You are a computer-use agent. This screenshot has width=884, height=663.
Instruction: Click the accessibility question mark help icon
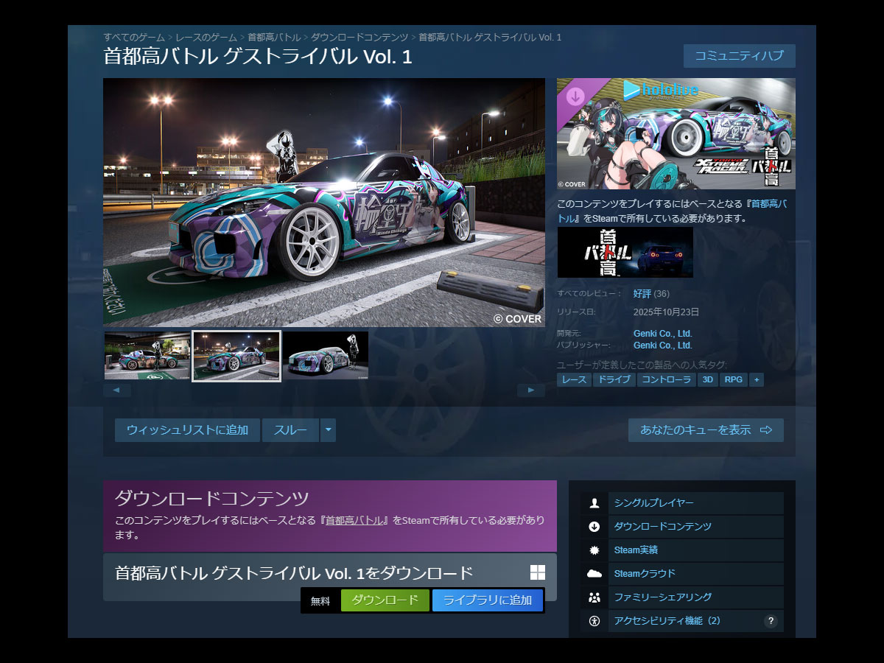pos(771,621)
